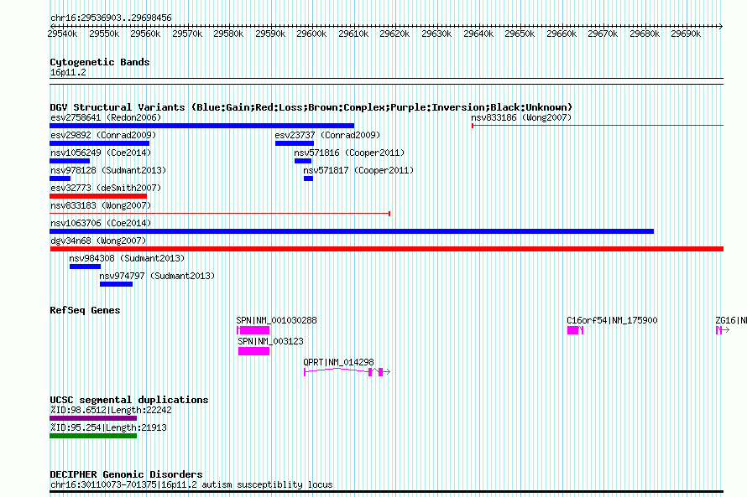Select the dgv34n68 (Wong2007) label

pyautogui.click(x=98, y=241)
